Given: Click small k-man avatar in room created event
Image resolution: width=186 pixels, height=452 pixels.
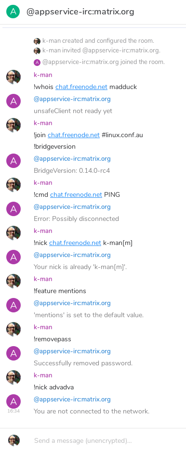Looking at the screenshot, I should coord(37,41).
